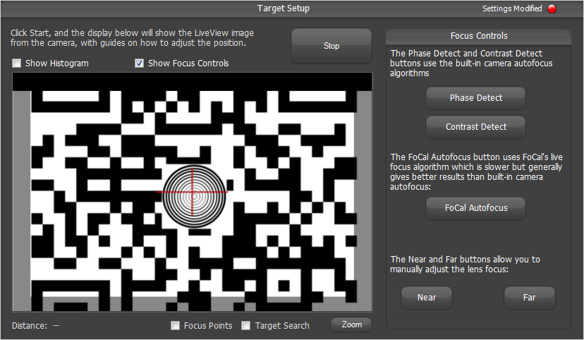Click the FoCal Autofocus button
Screen dimensions: 584x340
pos(475,208)
